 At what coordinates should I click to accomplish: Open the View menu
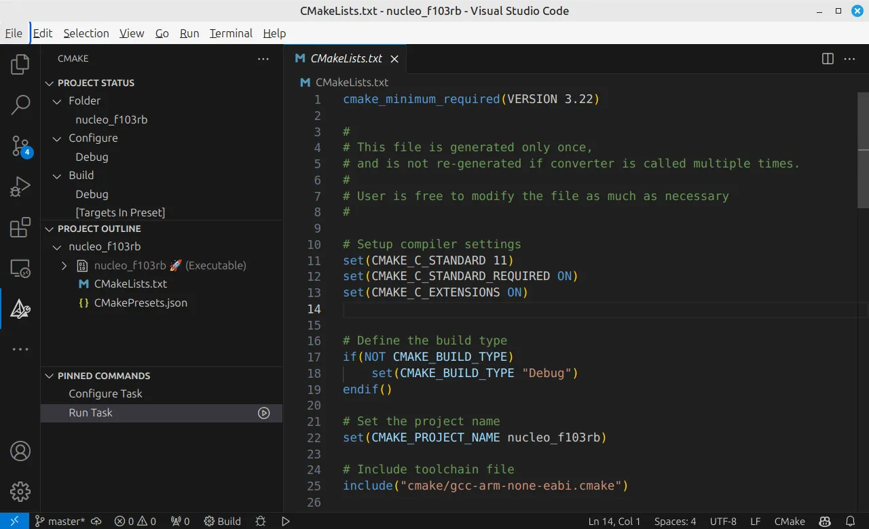tap(132, 33)
